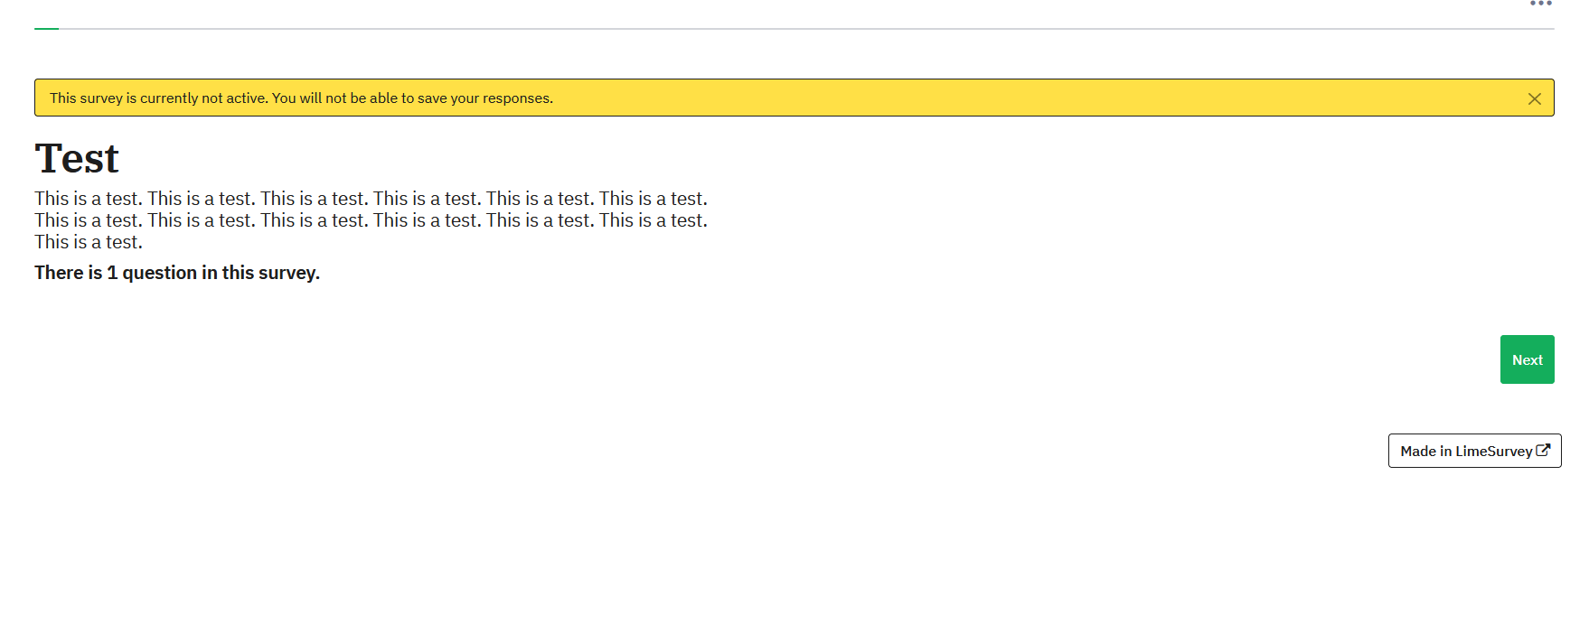Screen dimensions: 1589x634
Task: Click the survey title "Test"
Action: point(77,159)
